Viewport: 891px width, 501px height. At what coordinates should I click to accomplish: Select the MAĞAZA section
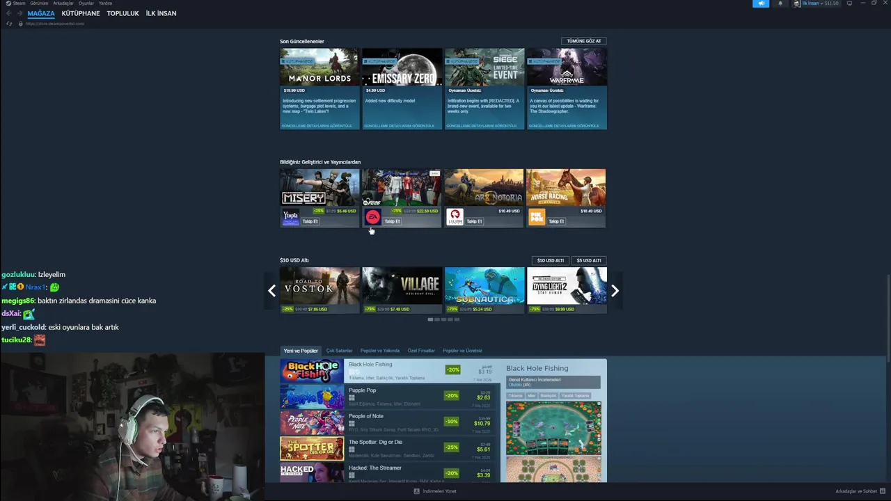point(41,13)
